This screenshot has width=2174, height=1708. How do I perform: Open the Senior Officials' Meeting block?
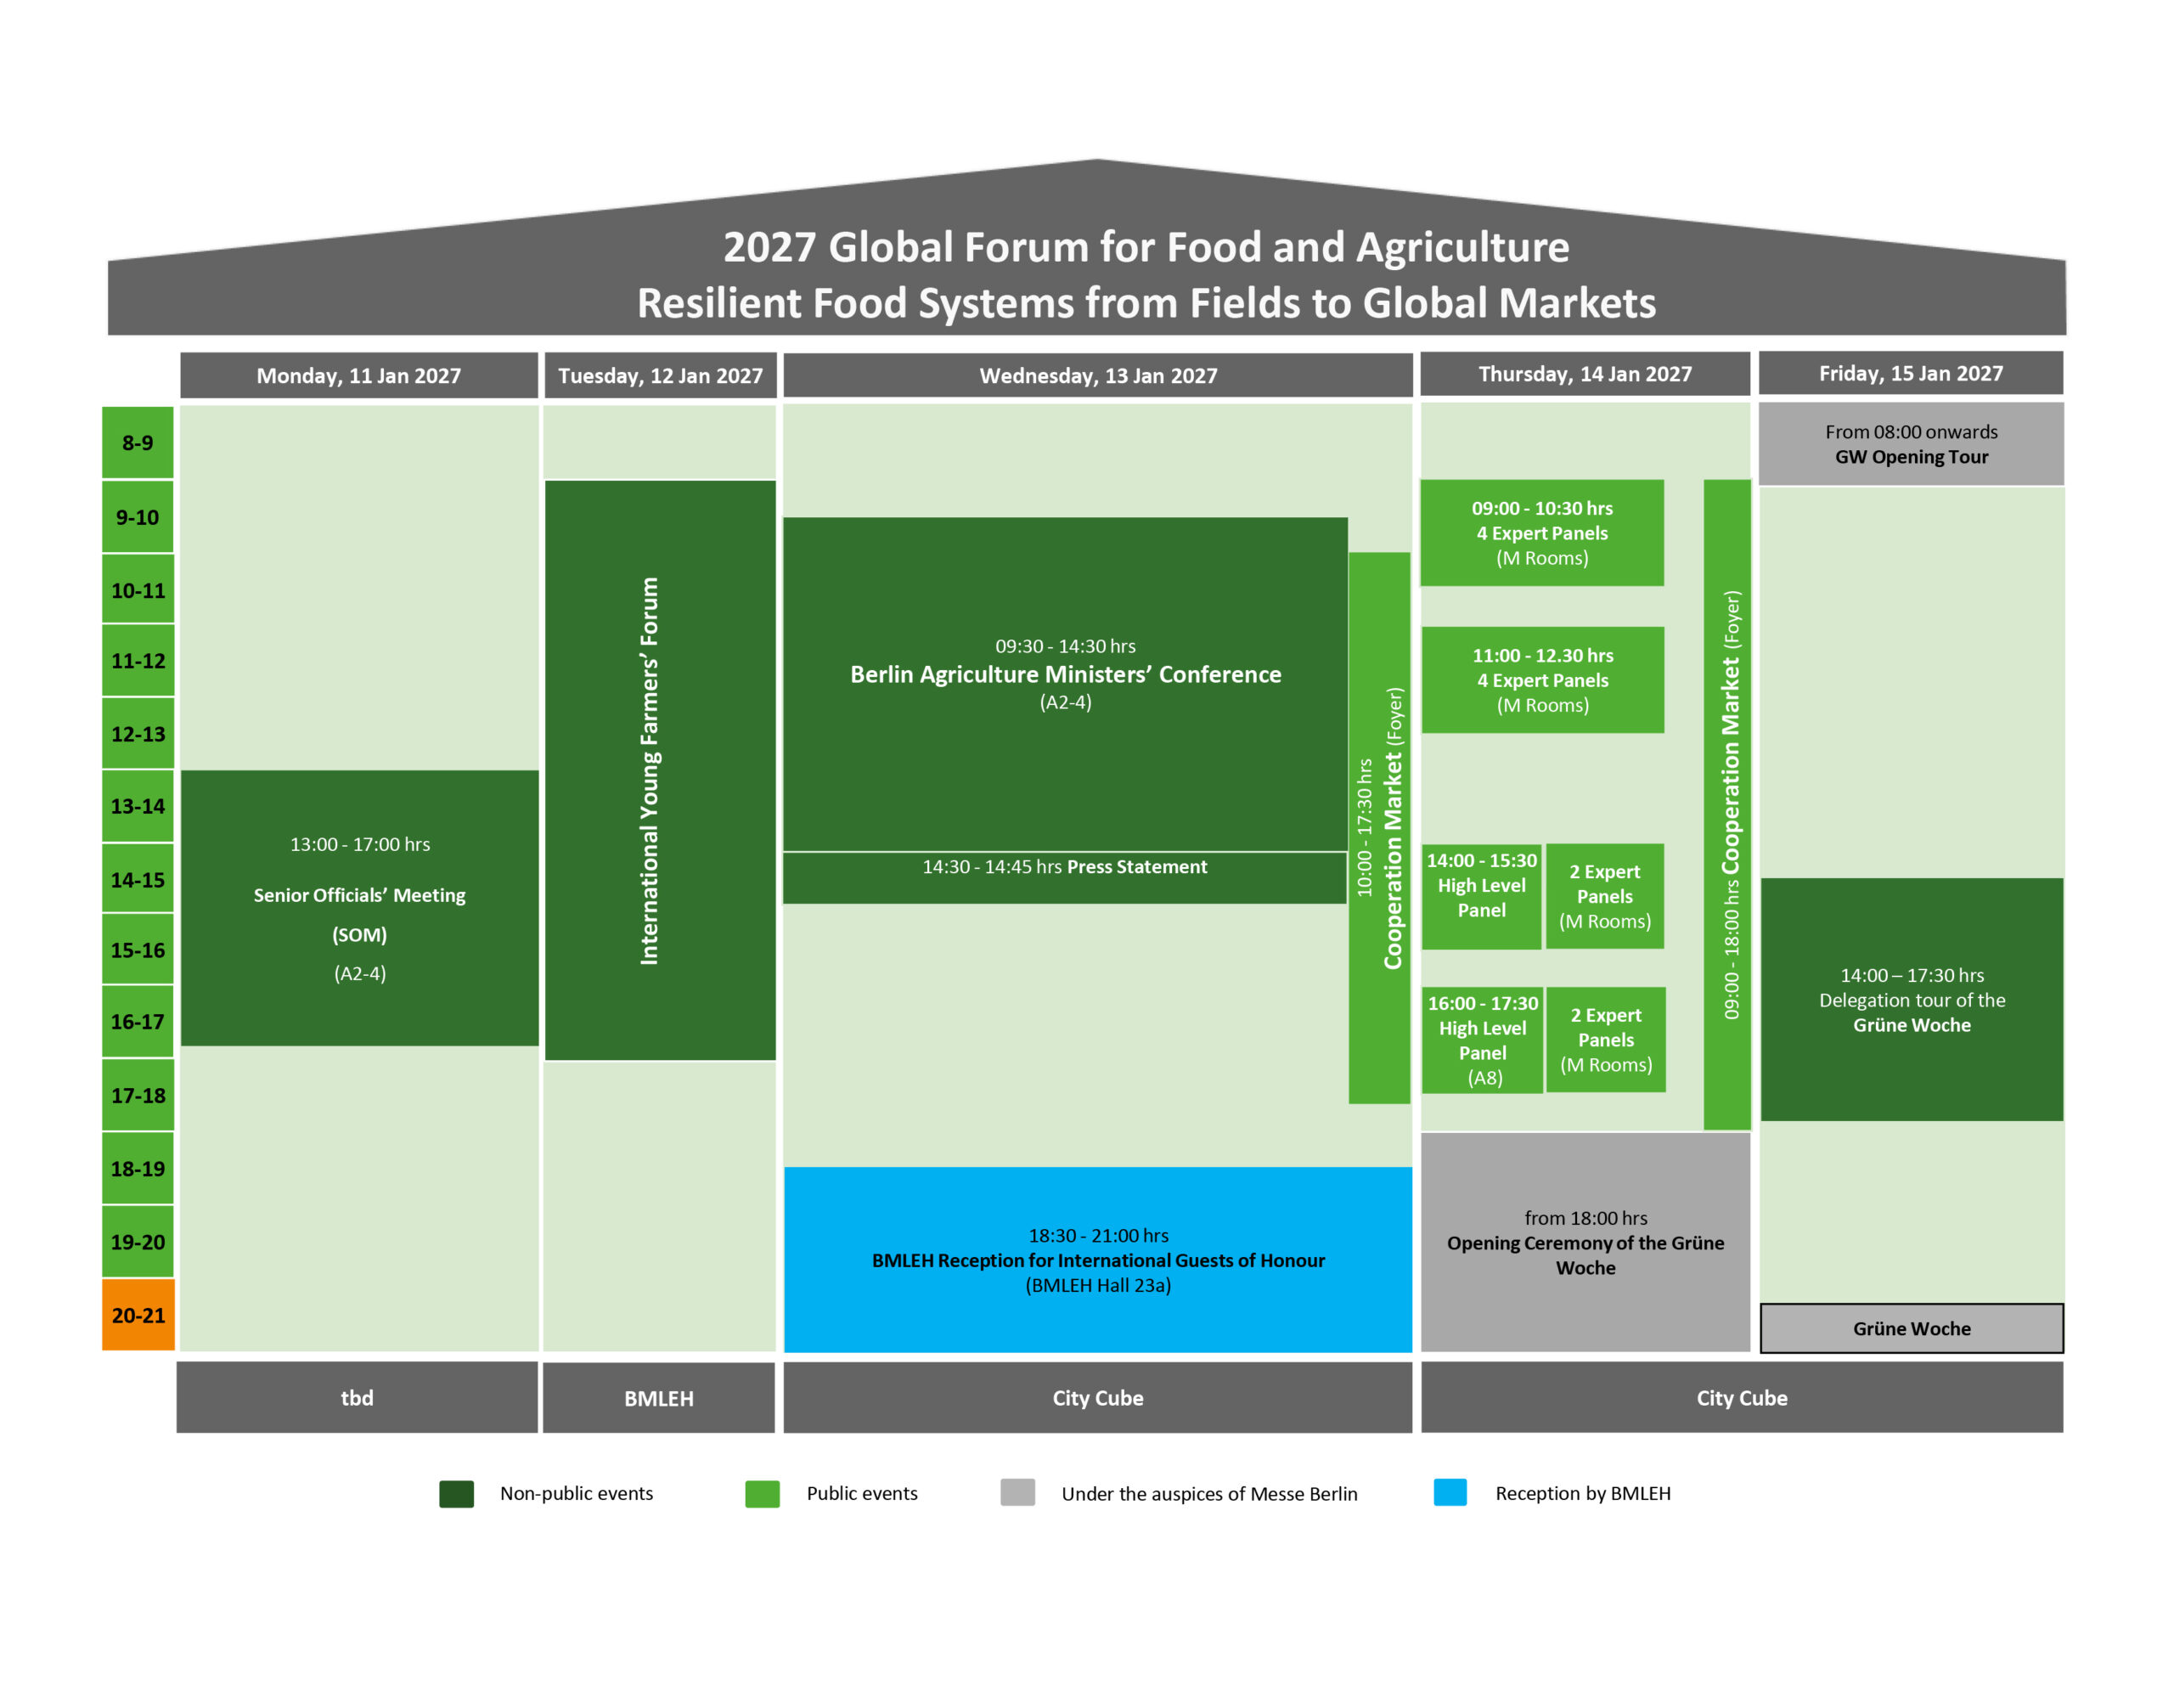pyautogui.click(x=360, y=908)
